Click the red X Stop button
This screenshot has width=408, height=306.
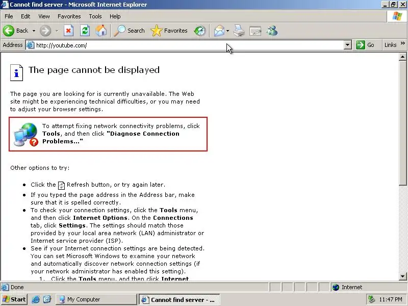pyautogui.click(x=68, y=31)
